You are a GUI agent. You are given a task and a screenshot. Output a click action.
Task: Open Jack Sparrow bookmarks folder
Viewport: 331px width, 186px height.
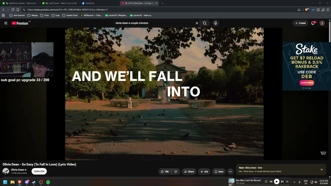pyautogui.click(x=17, y=15)
